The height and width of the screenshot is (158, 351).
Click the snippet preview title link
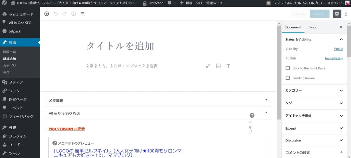[x=118, y=153]
